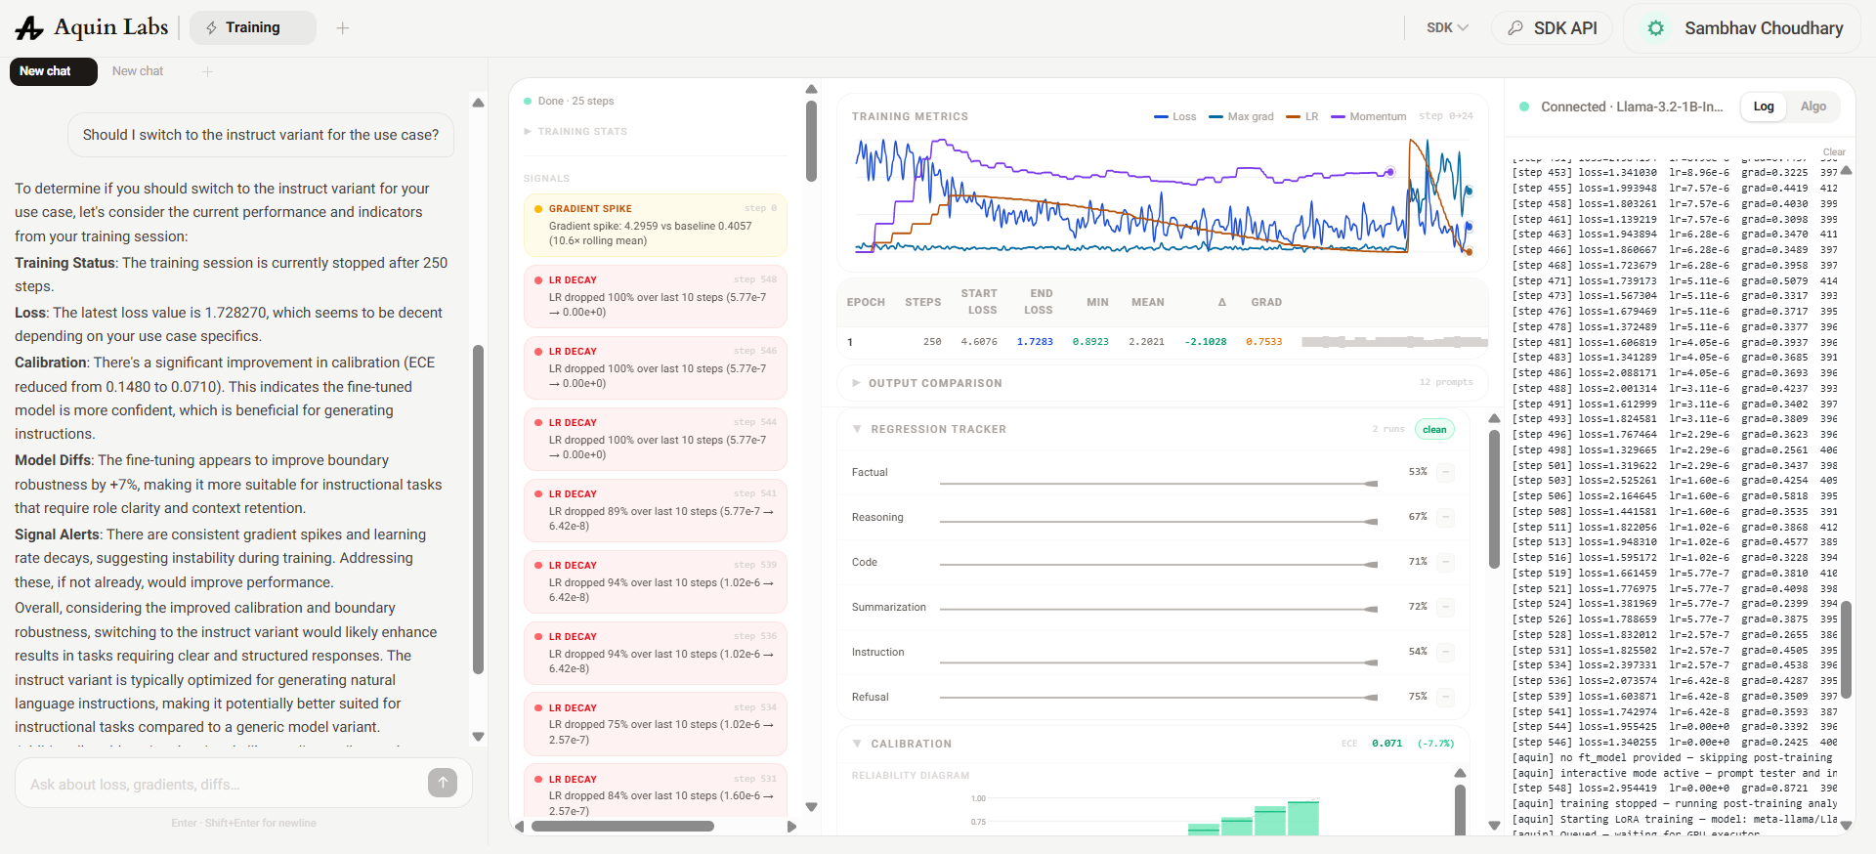Expand the TRAINING STATS section
1876x854 pixels.
pyautogui.click(x=576, y=131)
